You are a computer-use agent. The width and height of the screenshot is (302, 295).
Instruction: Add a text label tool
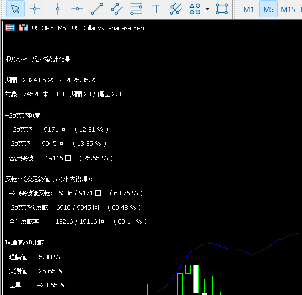(x=156, y=9)
